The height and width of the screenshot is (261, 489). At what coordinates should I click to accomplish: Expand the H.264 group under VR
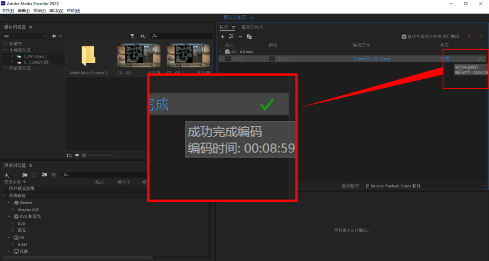click(13, 244)
